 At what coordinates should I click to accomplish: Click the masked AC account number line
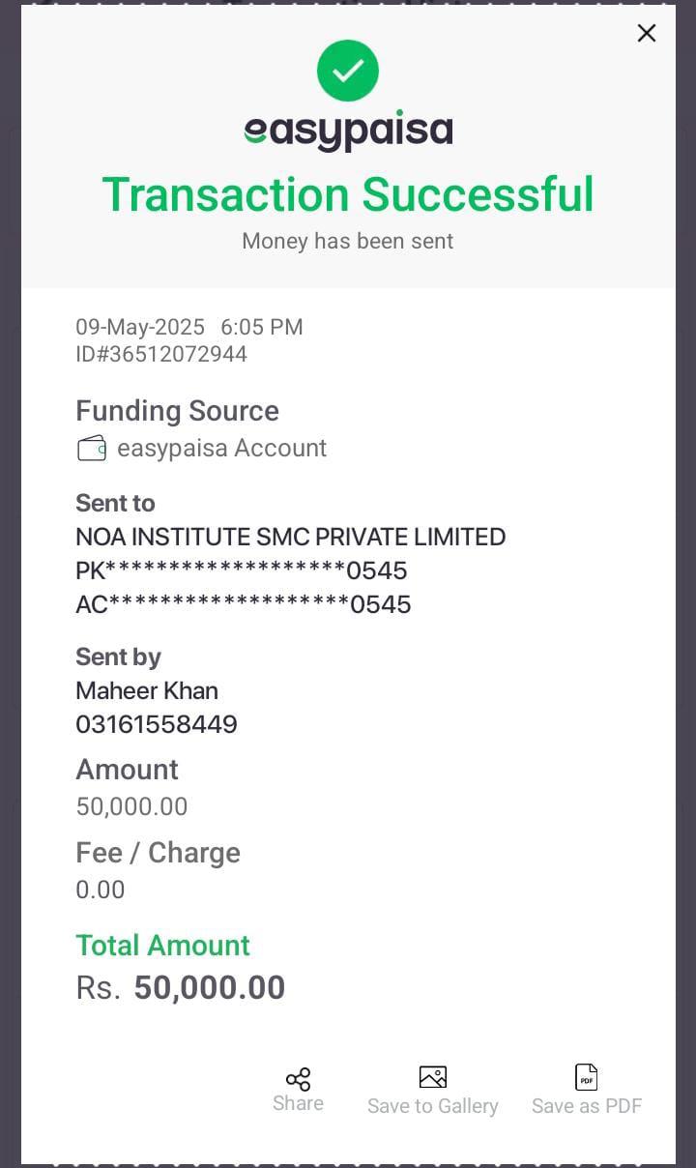(244, 604)
